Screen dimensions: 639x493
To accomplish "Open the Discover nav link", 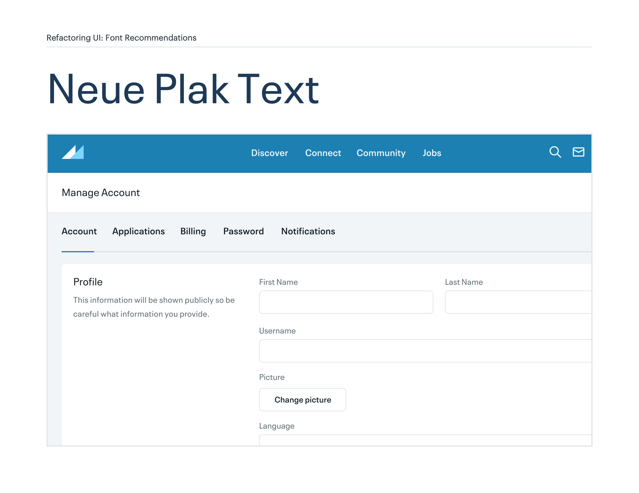I will pyautogui.click(x=270, y=153).
